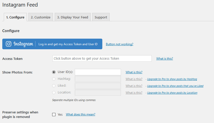Click the Location text field
The image size is (214, 123).
coord(98,92)
